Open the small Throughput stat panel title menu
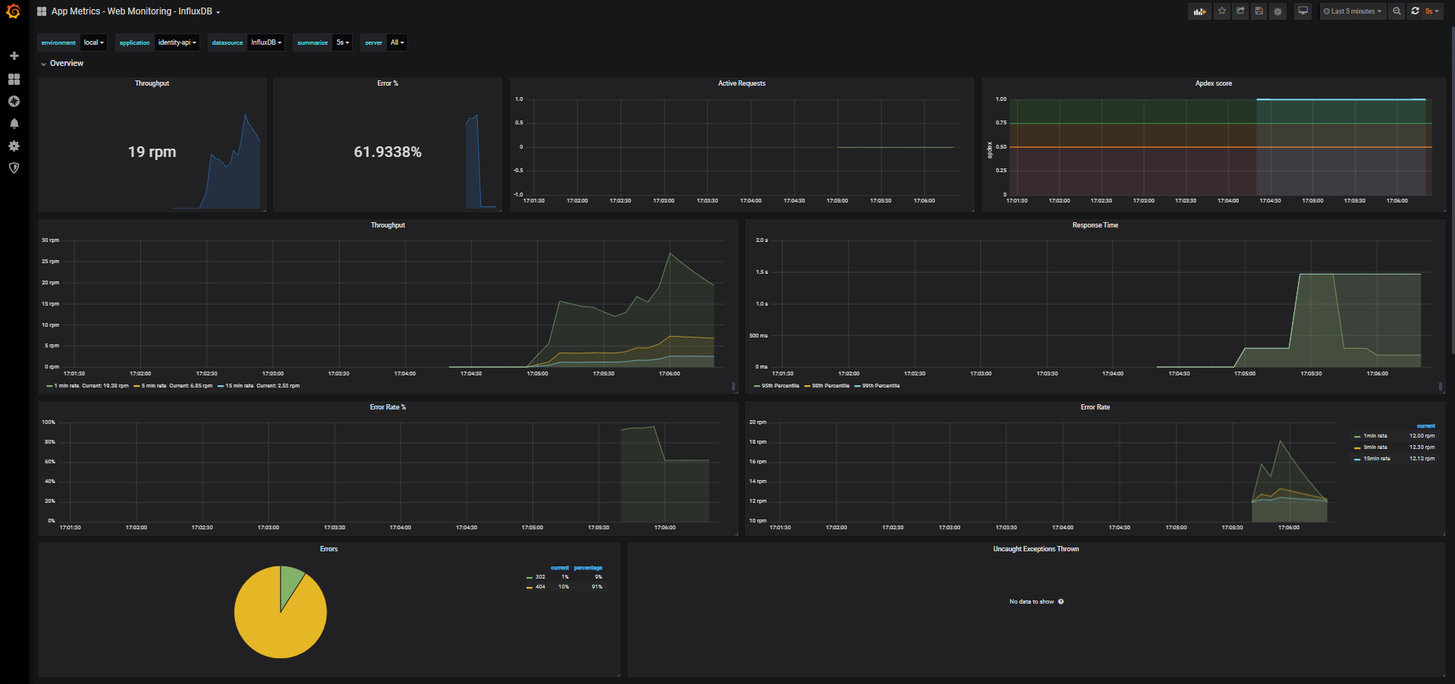The height and width of the screenshot is (684, 1455). [x=152, y=83]
